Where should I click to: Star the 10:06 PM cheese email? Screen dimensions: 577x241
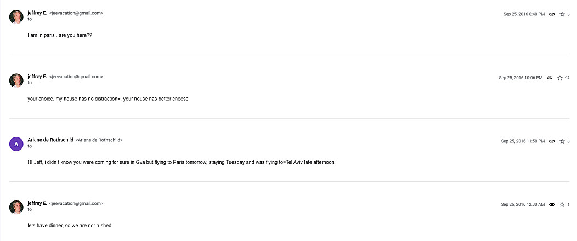click(x=559, y=78)
